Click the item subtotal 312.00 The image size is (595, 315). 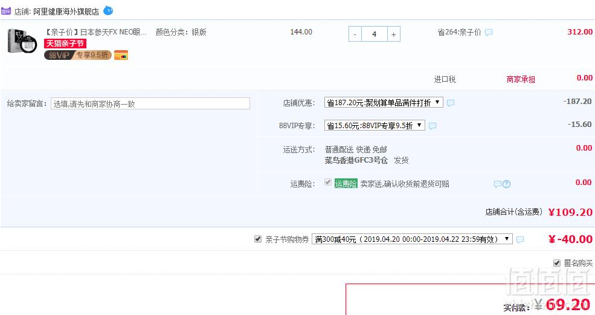coord(580,32)
